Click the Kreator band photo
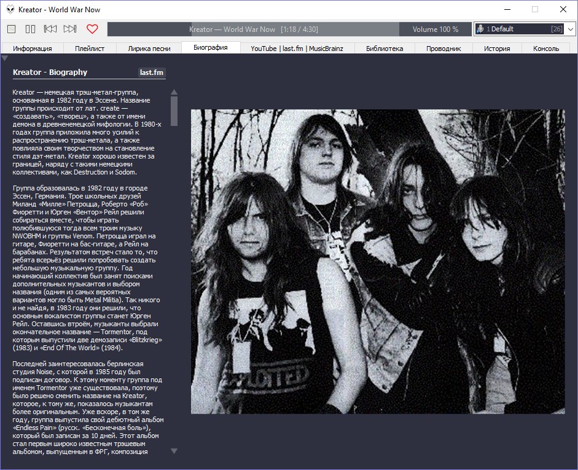 click(x=378, y=261)
